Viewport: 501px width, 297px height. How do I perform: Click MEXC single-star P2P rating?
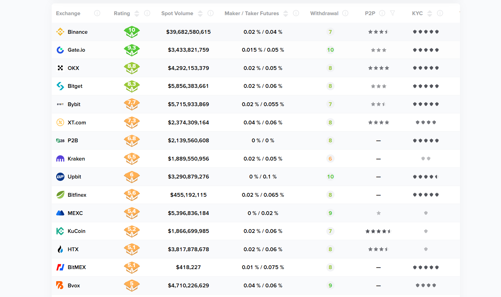[x=379, y=213]
